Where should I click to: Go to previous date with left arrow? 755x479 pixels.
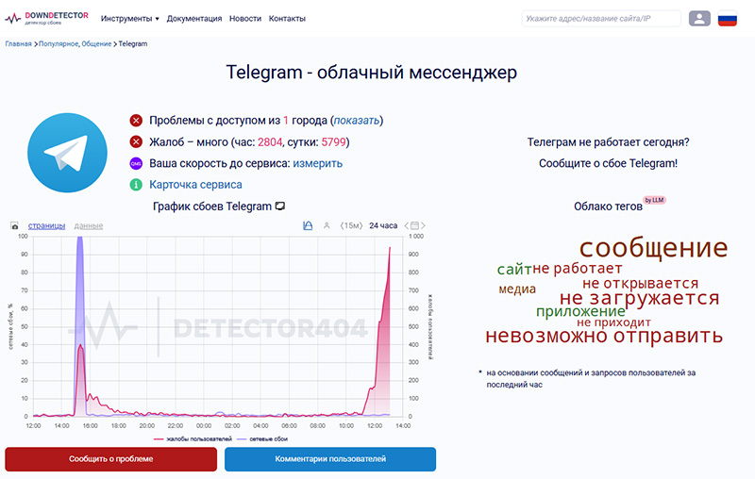[x=407, y=225]
